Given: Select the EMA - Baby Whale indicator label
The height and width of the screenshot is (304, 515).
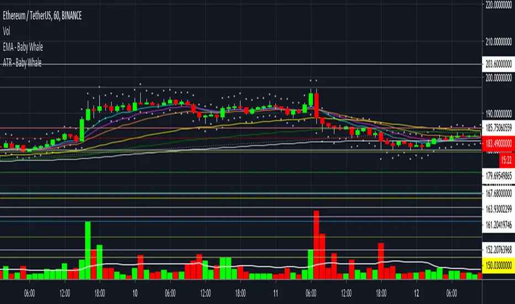Looking at the screenshot, I should click(23, 47).
